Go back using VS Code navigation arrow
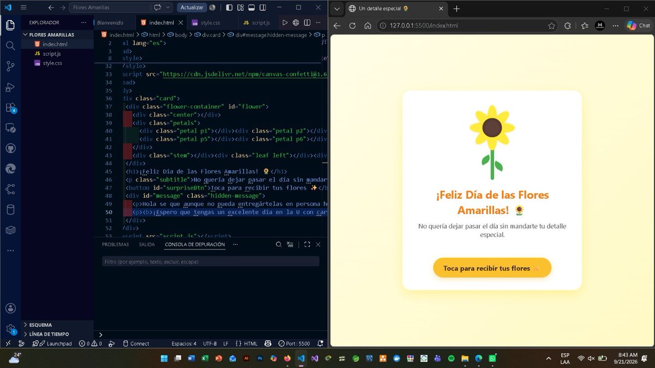This screenshot has width=655, height=368. tap(51, 8)
